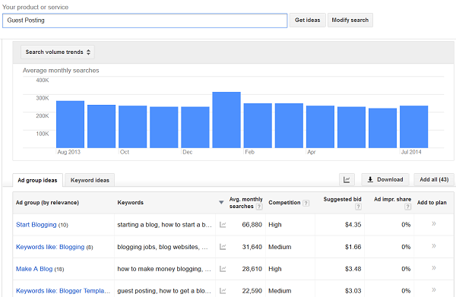The height and width of the screenshot is (297, 456).
Task: Click help icon under Ad impr. share header
Action: [407, 207]
